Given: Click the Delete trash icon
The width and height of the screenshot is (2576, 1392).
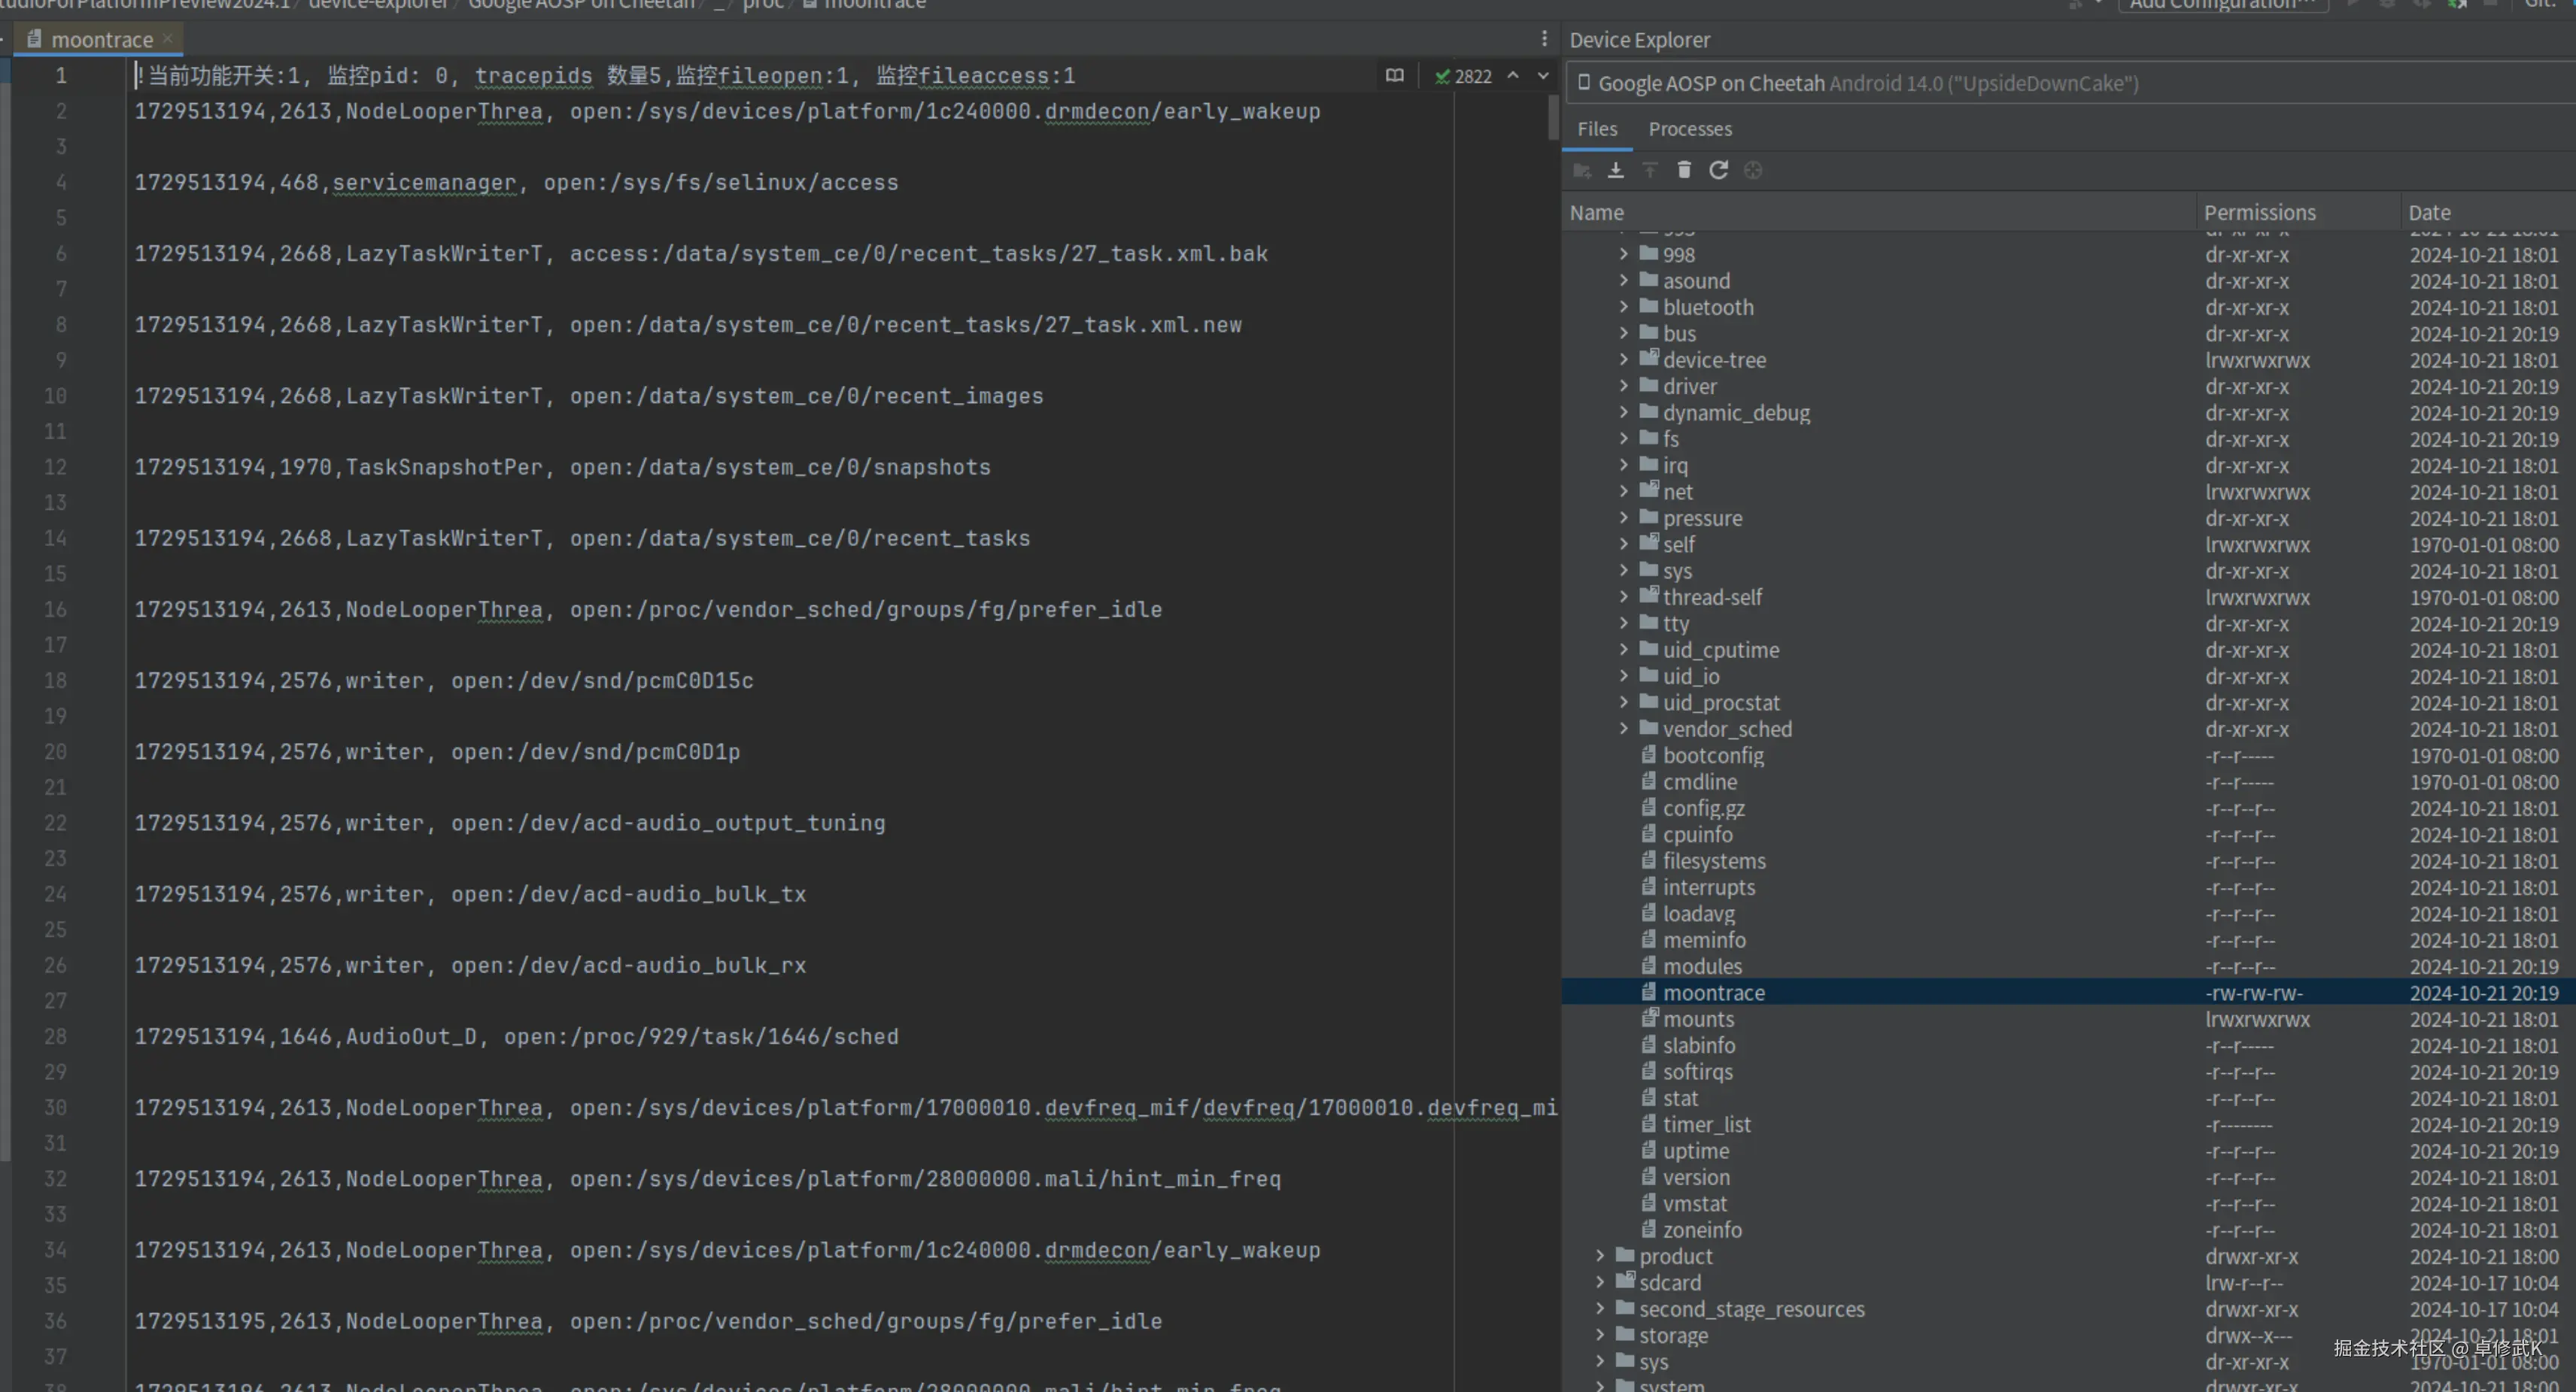Looking at the screenshot, I should pos(1684,171).
